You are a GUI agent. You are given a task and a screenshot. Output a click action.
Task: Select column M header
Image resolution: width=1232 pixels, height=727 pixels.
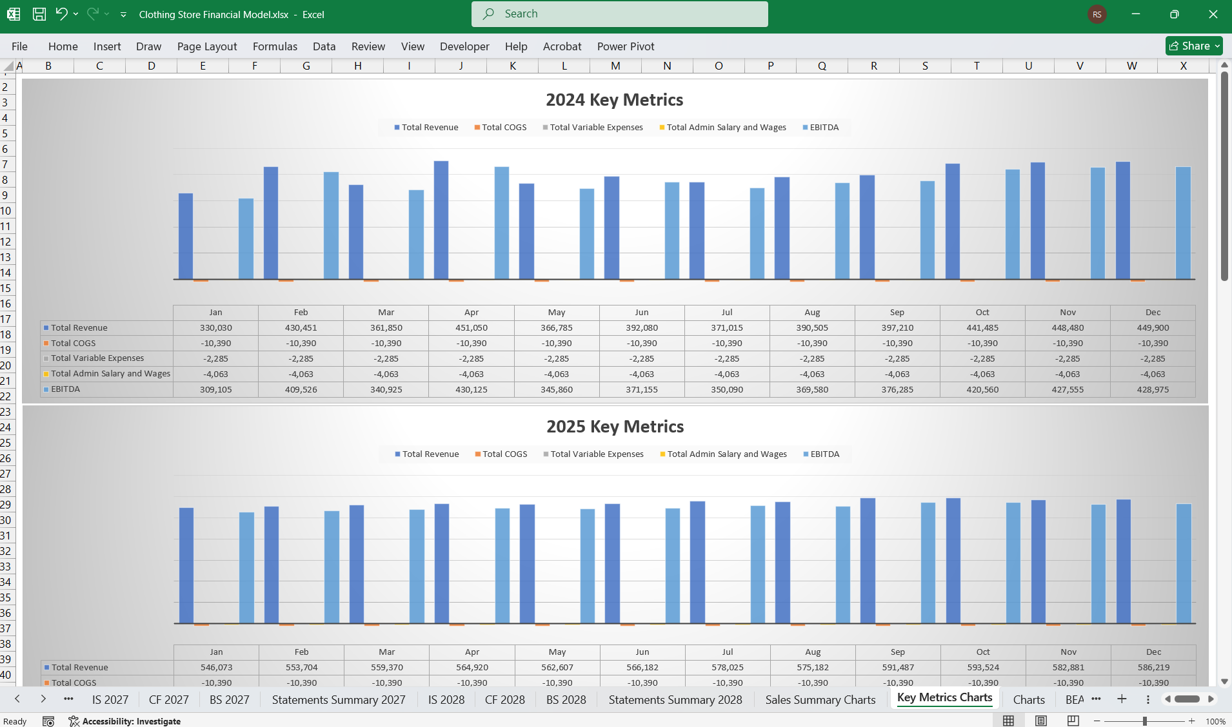616,66
